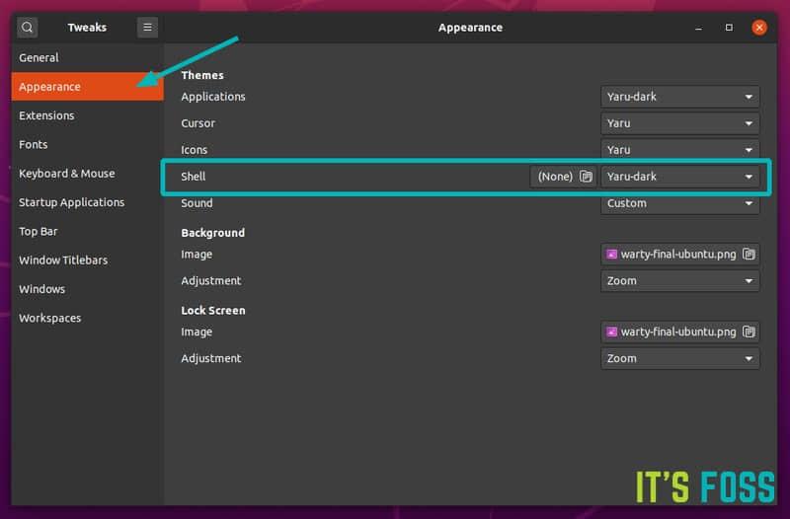Viewport: 790px width, 519px height.
Task: Change the Shell theme from Yaru-dark
Action: 679,177
